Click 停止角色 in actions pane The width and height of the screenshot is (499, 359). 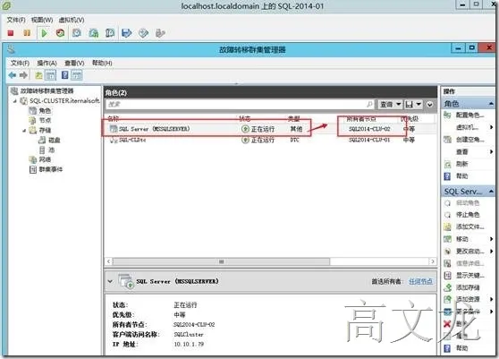click(x=468, y=214)
